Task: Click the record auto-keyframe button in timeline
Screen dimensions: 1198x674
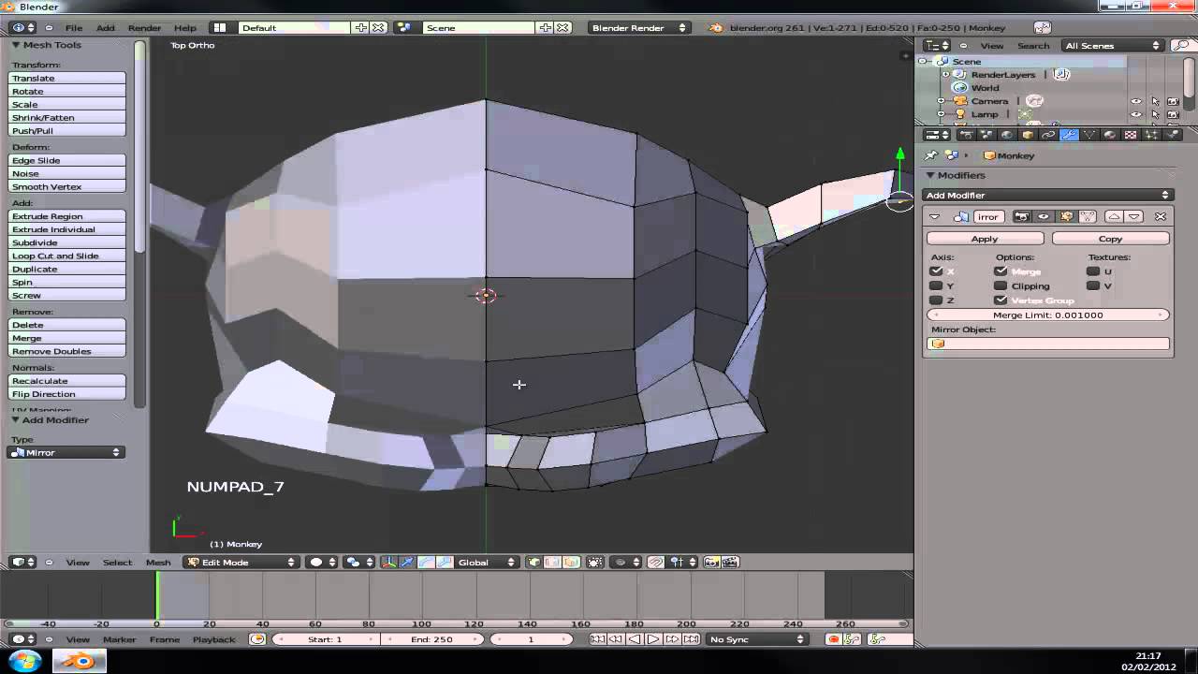Action: pyautogui.click(x=833, y=639)
